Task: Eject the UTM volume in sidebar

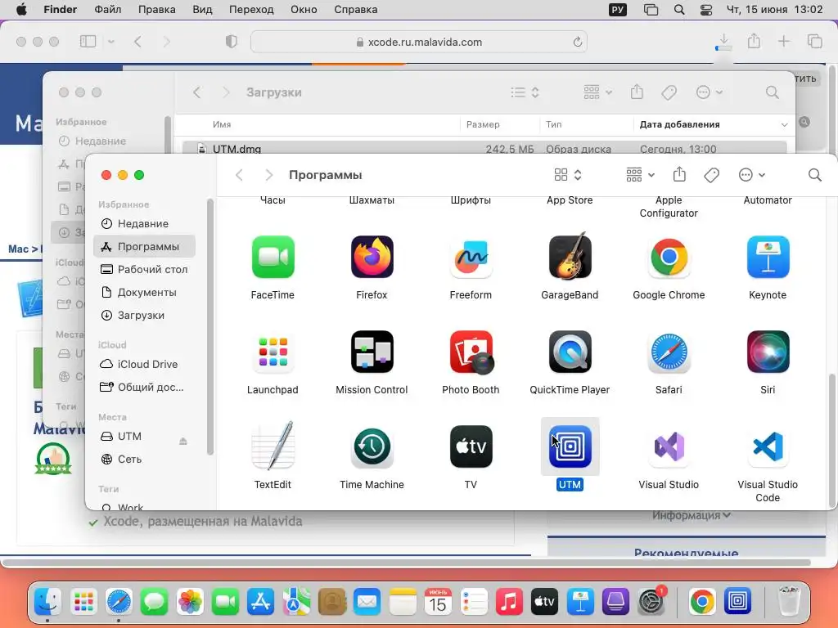Action: pos(182,441)
